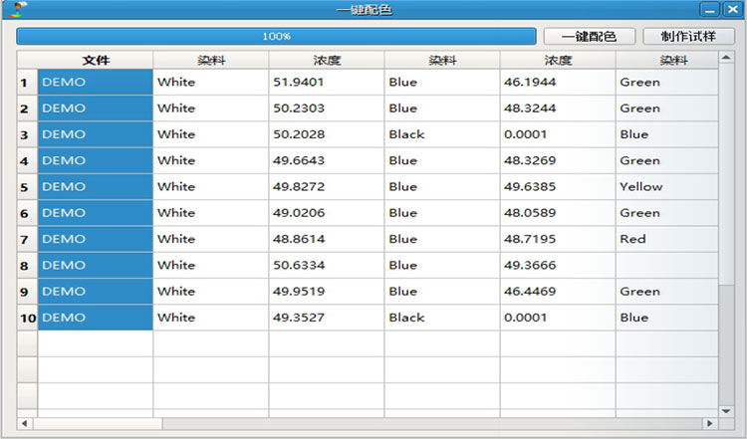The height and width of the screenshot is (439, 747).
Task: Click the DEMO cell in row 3
Action: click(96, 134)
